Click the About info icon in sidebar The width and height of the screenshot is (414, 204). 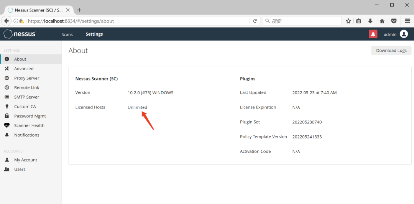pyautogui.click(x=7, y=59)
